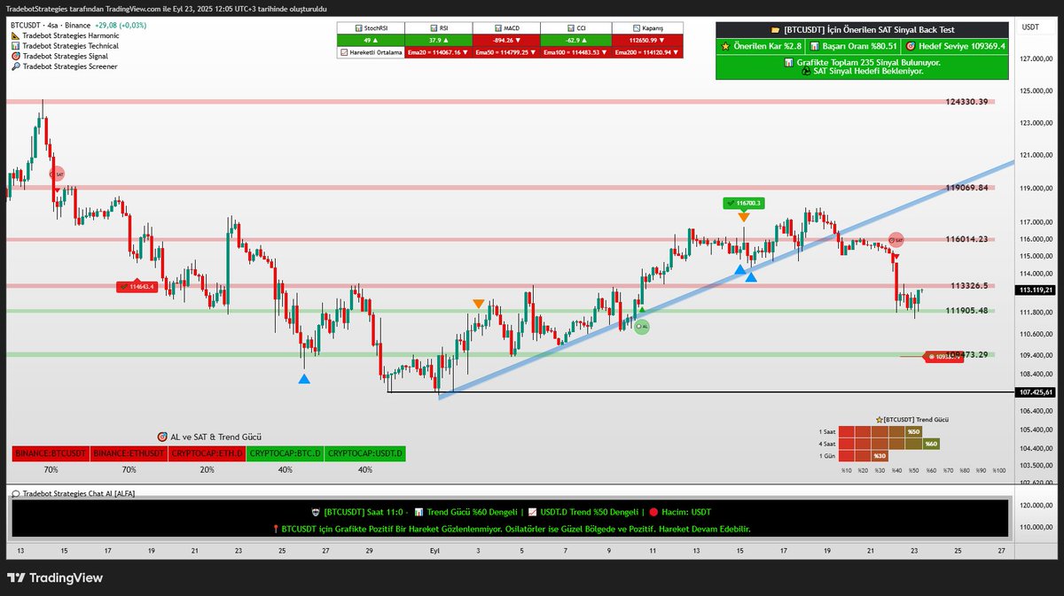Open the Tradebot Strategies Screener indicator label
The height and width of the screenshot is (596, 1064).
[x=69, y=66]
